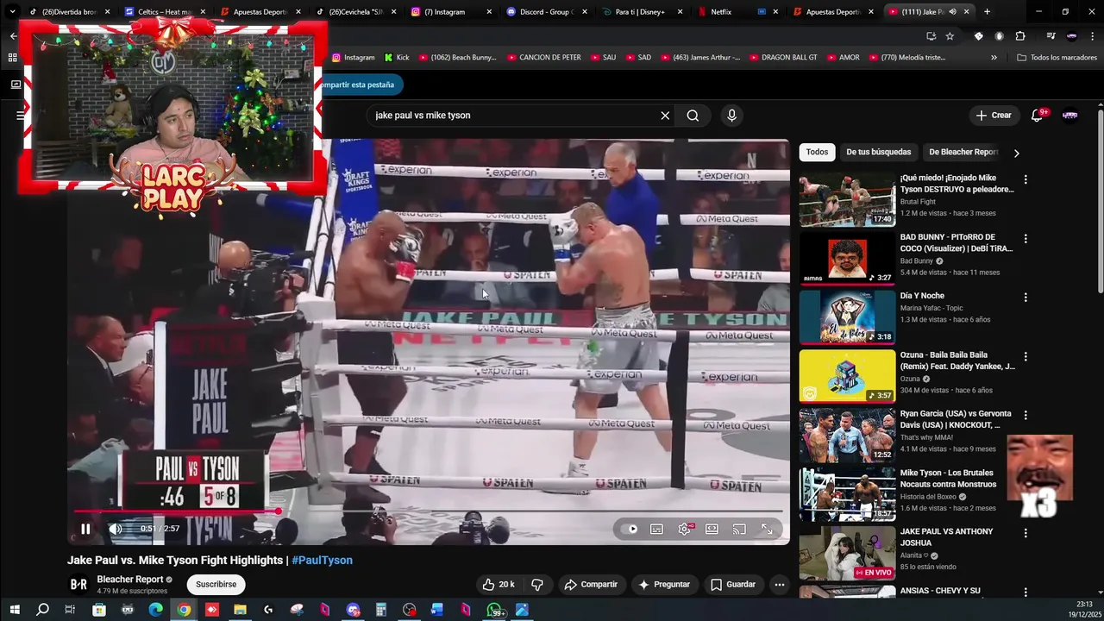Enter fullscreen mode in the player
The image size is (1104, 621).
point(767,529)
